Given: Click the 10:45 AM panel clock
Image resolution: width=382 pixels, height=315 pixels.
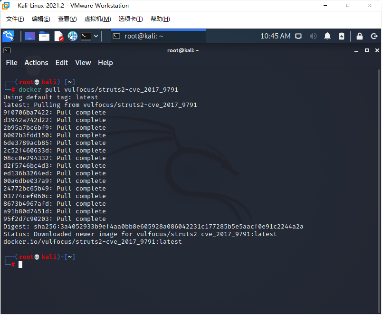Looking at the screenshot, I should (276, 36).
